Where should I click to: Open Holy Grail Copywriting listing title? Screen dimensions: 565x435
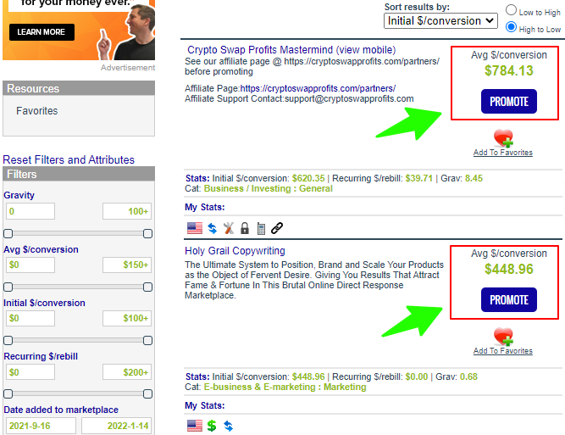235,251
